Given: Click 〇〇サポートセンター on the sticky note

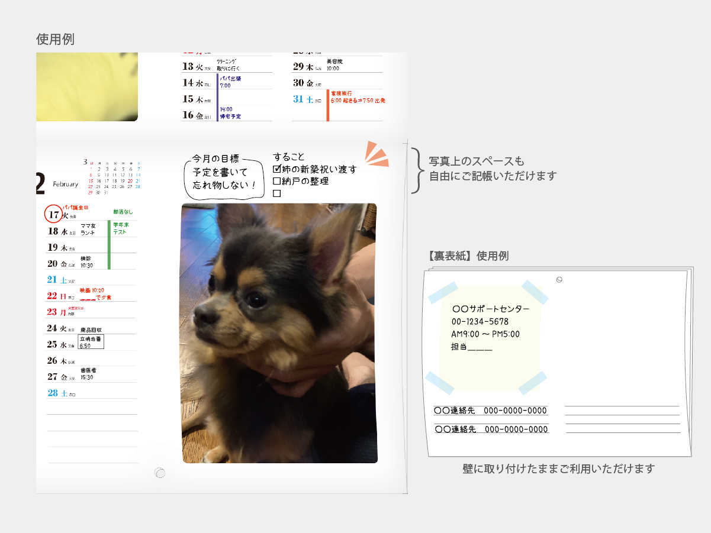Looking at the screenshot, I should [x=491, y=309].
